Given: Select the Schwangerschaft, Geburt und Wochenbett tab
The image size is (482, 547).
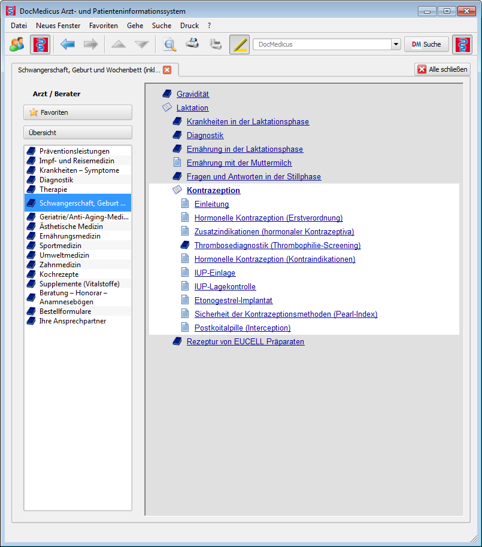Looking at the screenshot, I should 89,70.
